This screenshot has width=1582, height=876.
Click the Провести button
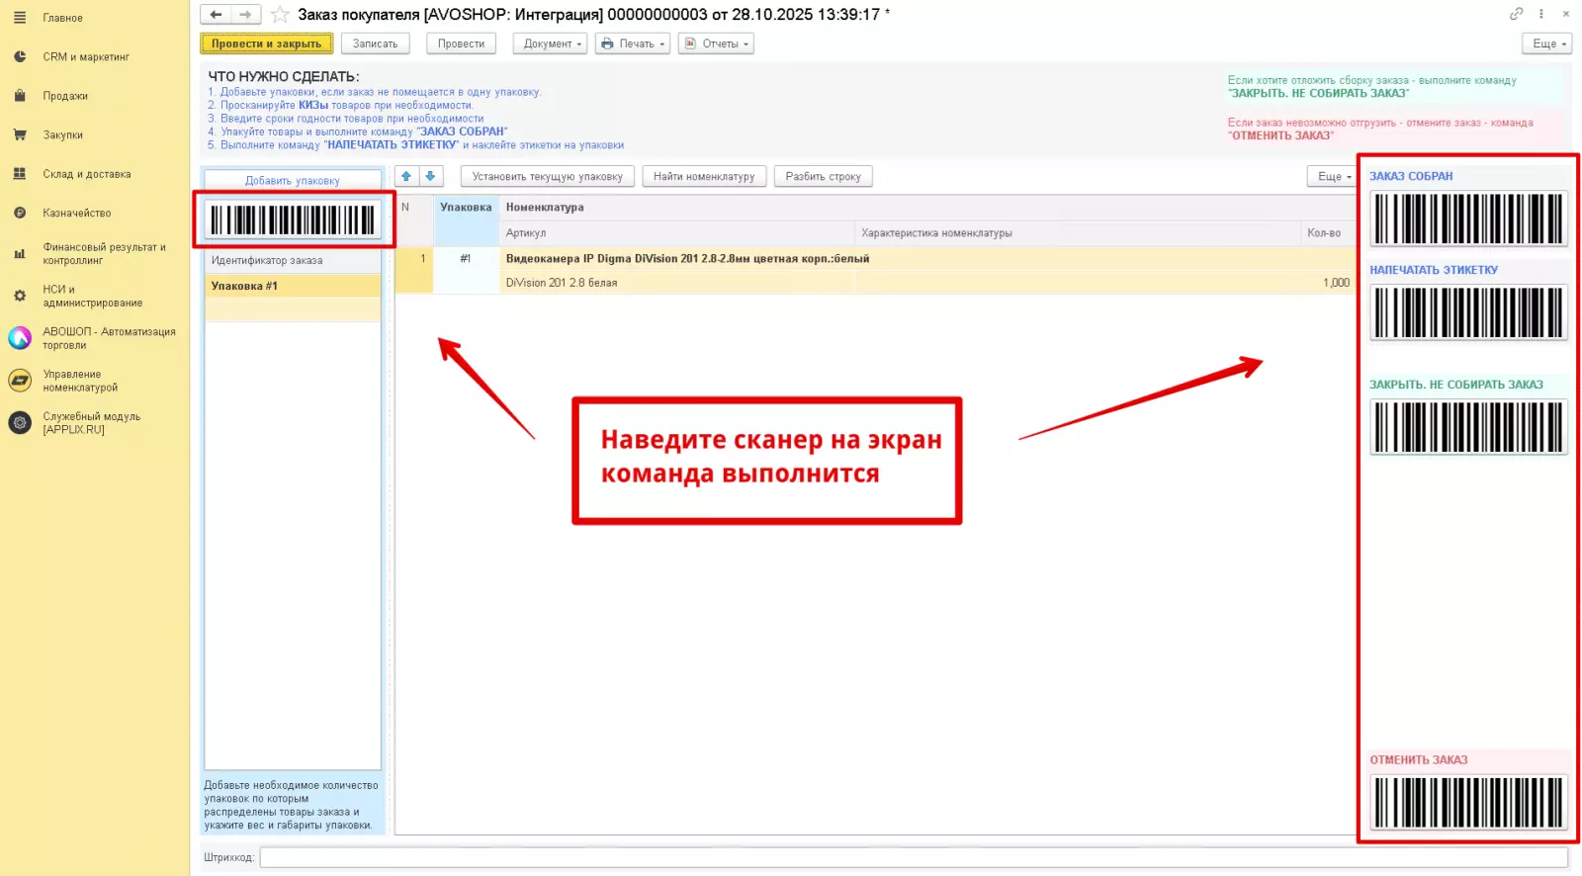click(461, 44)
